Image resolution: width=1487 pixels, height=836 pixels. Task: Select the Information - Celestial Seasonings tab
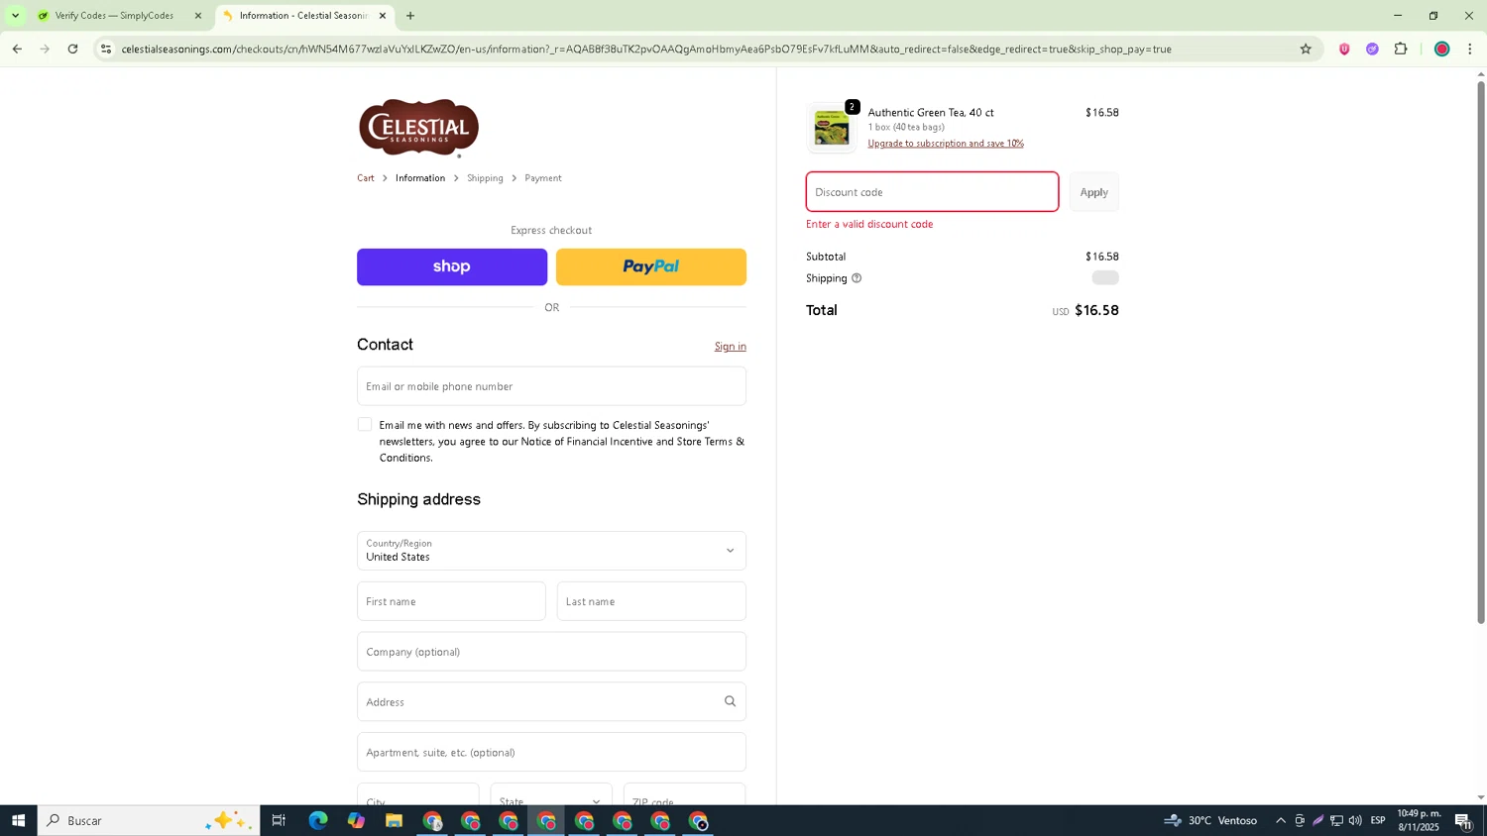click(x=303, y=16)
